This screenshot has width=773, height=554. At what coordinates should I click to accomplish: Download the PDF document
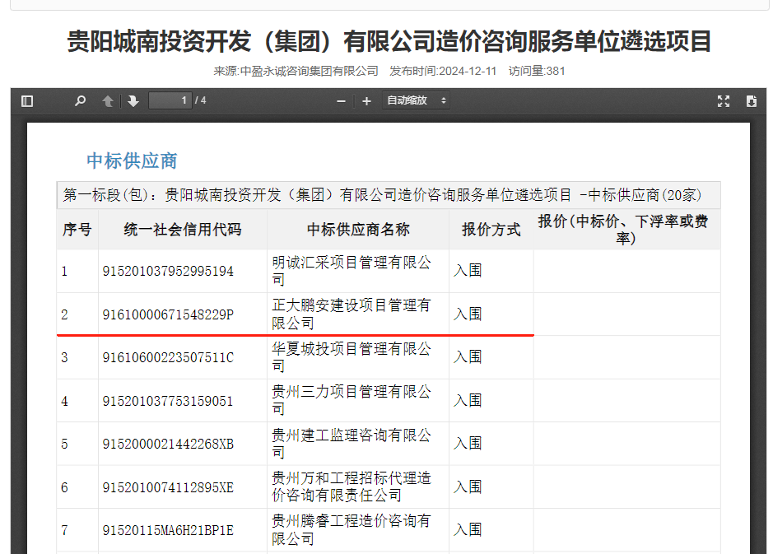click(x=751, y=101)
